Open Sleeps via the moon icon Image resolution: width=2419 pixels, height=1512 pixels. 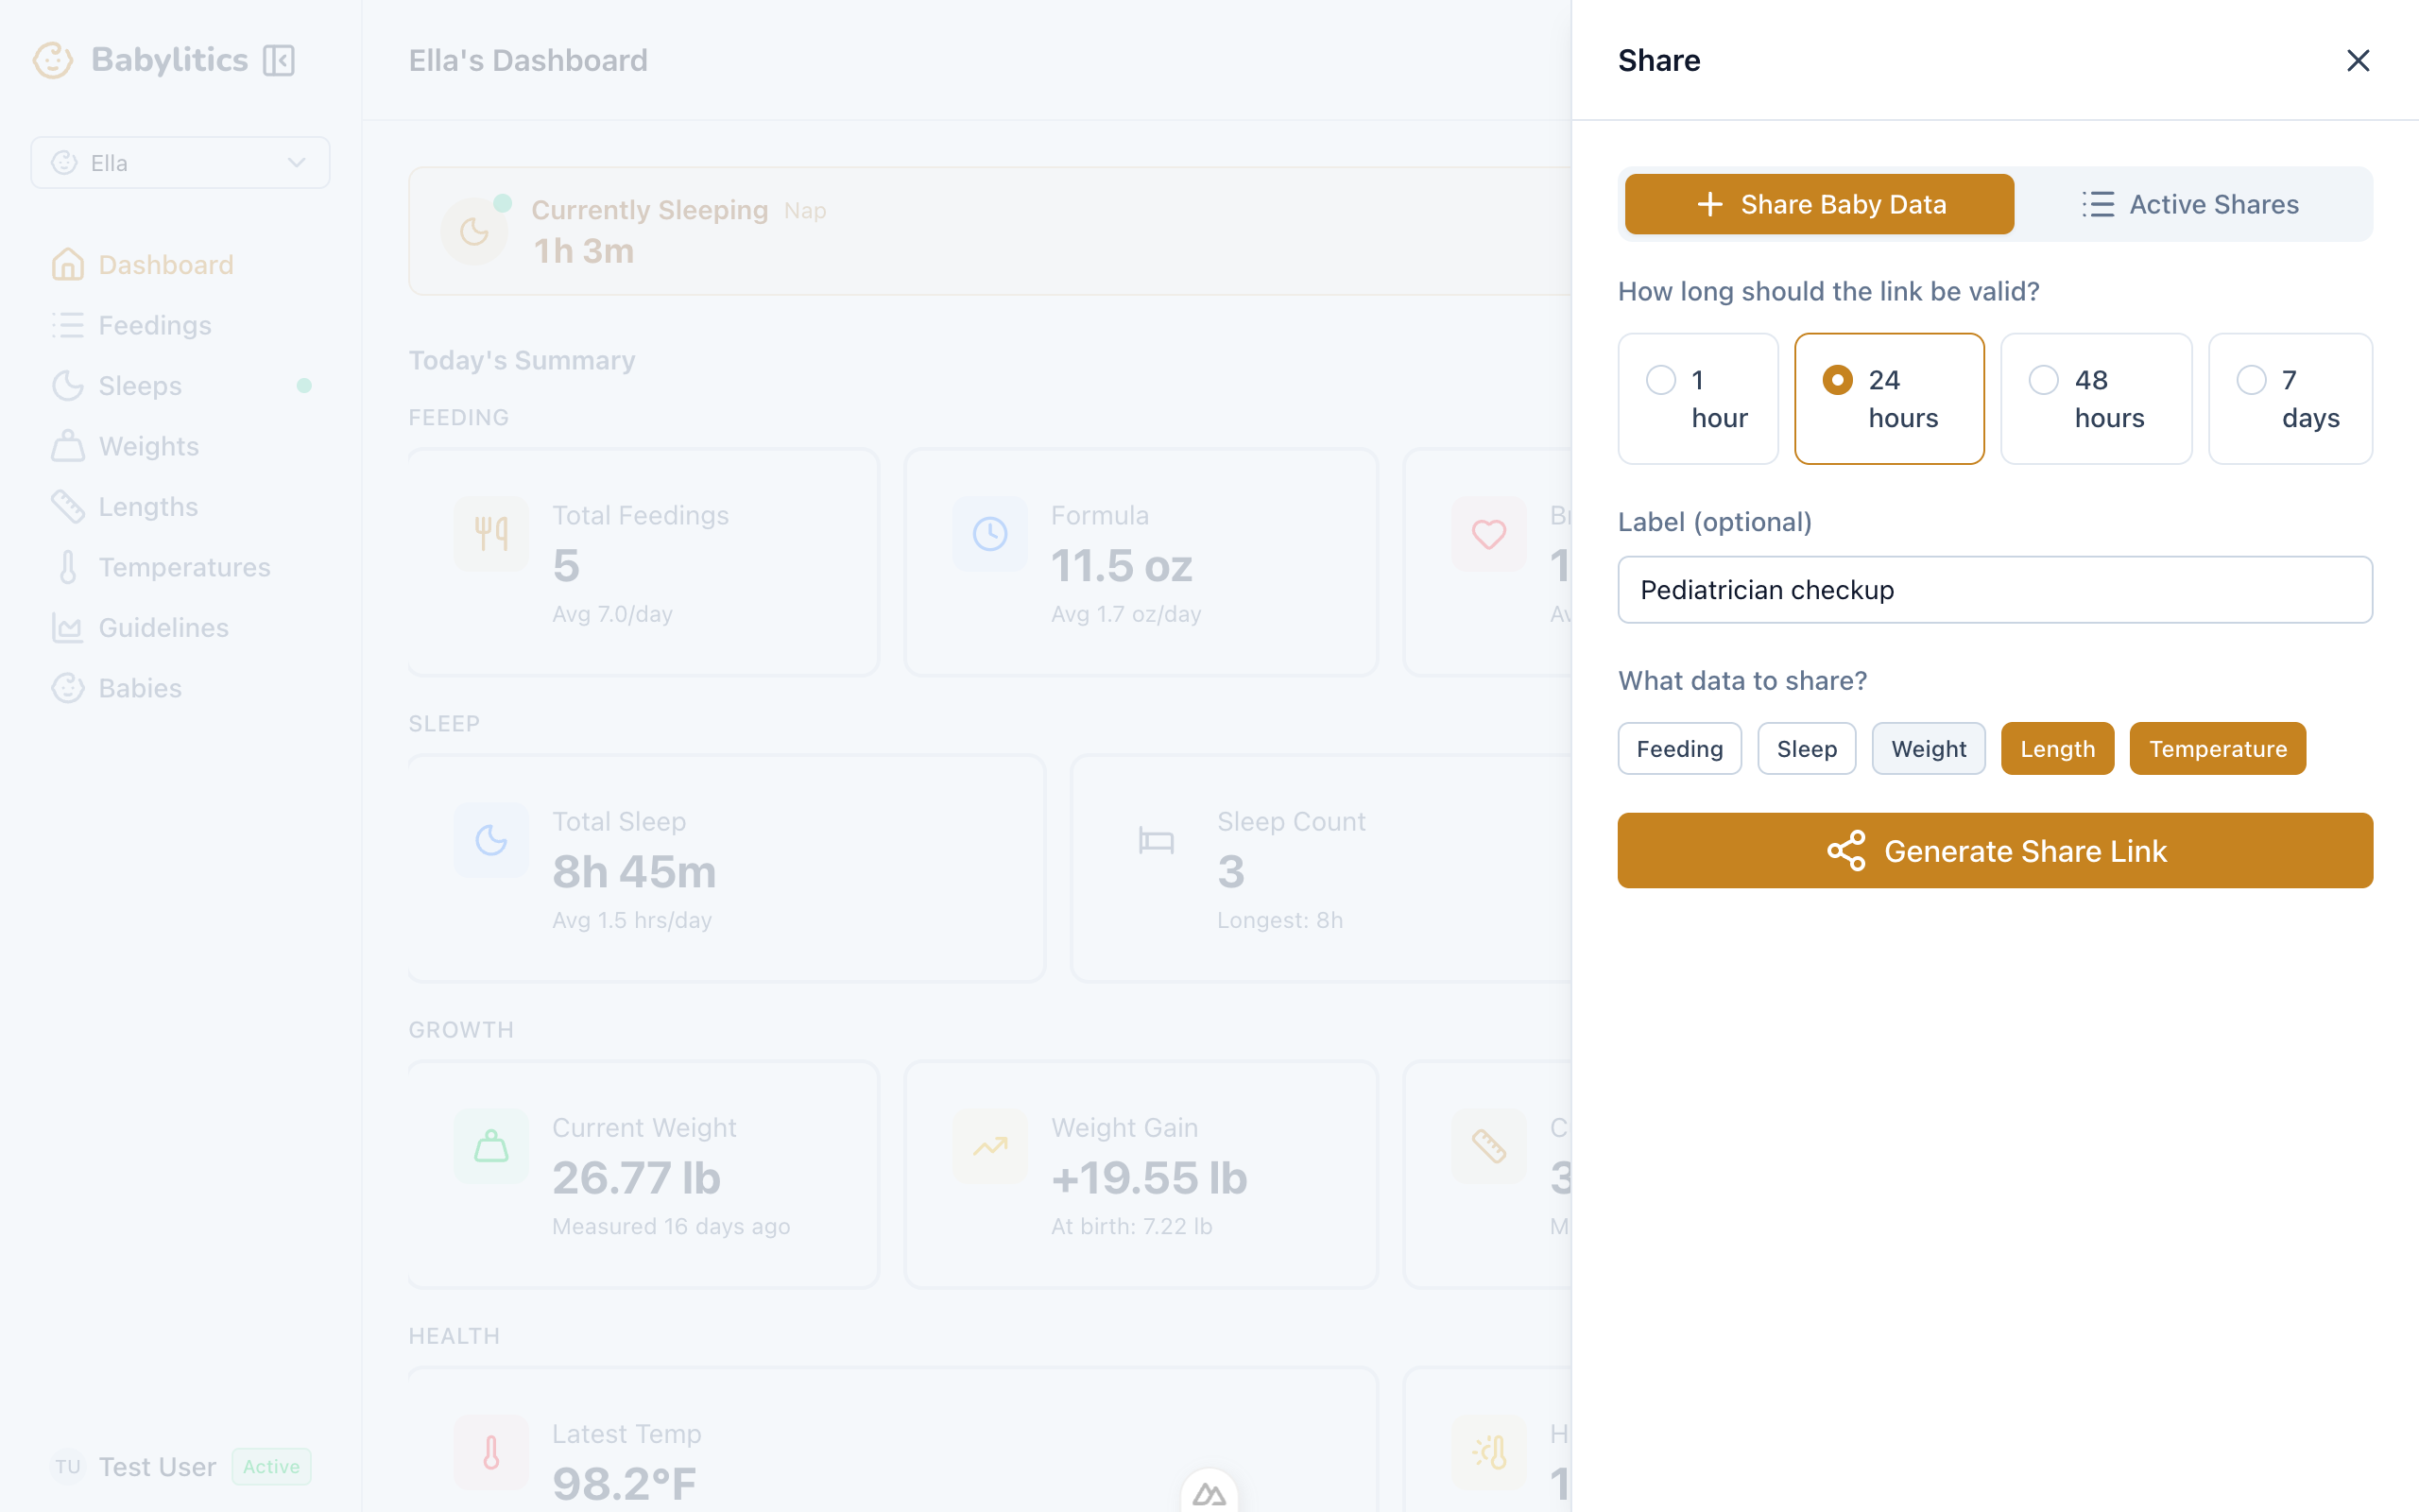point(68,386)
